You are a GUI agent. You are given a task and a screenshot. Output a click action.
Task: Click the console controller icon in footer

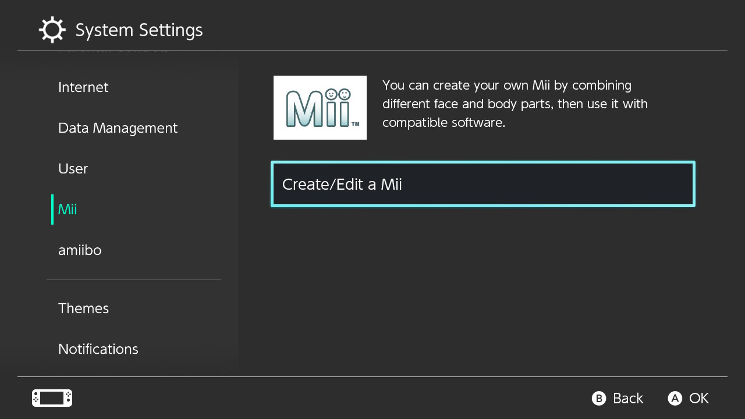click(x=52, y=398)
